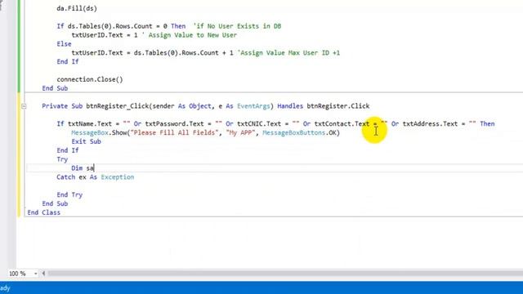This screenshot has height=294, width=523.
Task: Click 'End Class' line
Action: 43,212
